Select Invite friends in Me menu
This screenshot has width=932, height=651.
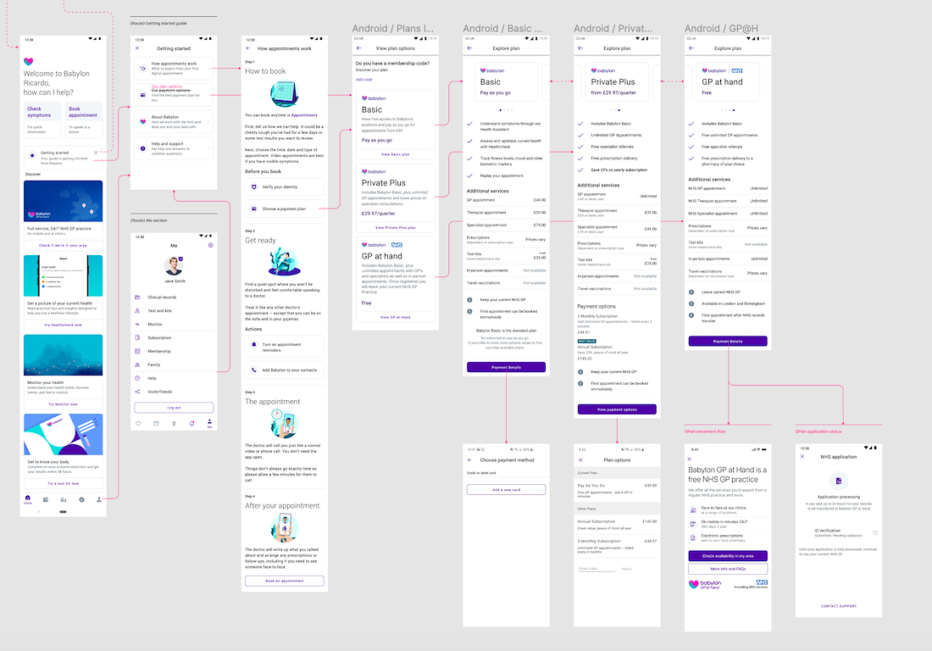[x=174, y=392]
